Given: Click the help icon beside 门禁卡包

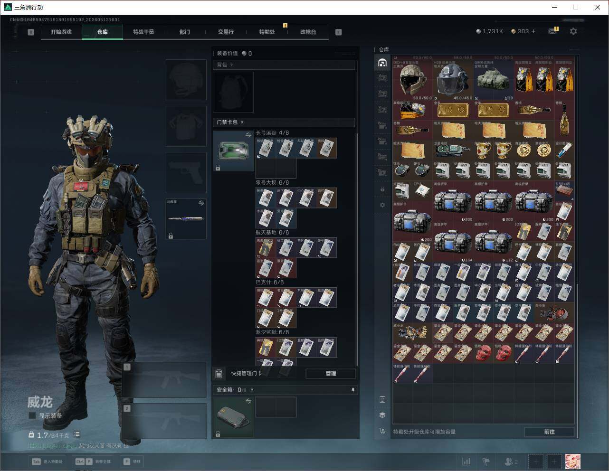Looking at the screenshot, I should point(242,122).
